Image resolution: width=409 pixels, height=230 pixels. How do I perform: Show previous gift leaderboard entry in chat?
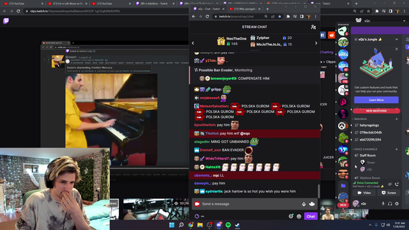point(193,43)
